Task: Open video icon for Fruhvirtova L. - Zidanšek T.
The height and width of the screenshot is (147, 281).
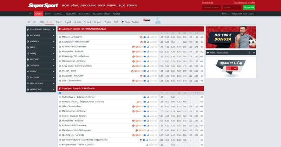Action: point(145,97)
